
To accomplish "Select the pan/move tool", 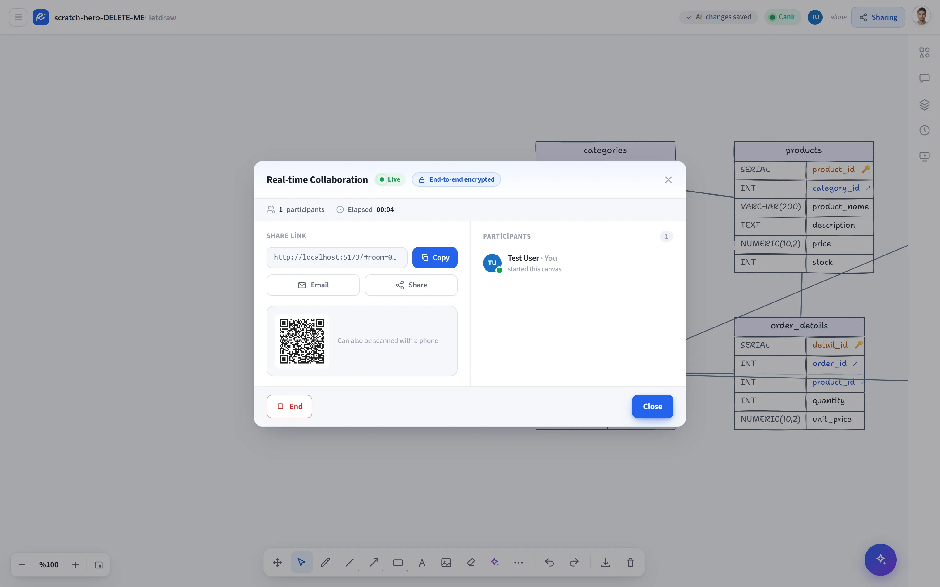I will tap(277, 562).
